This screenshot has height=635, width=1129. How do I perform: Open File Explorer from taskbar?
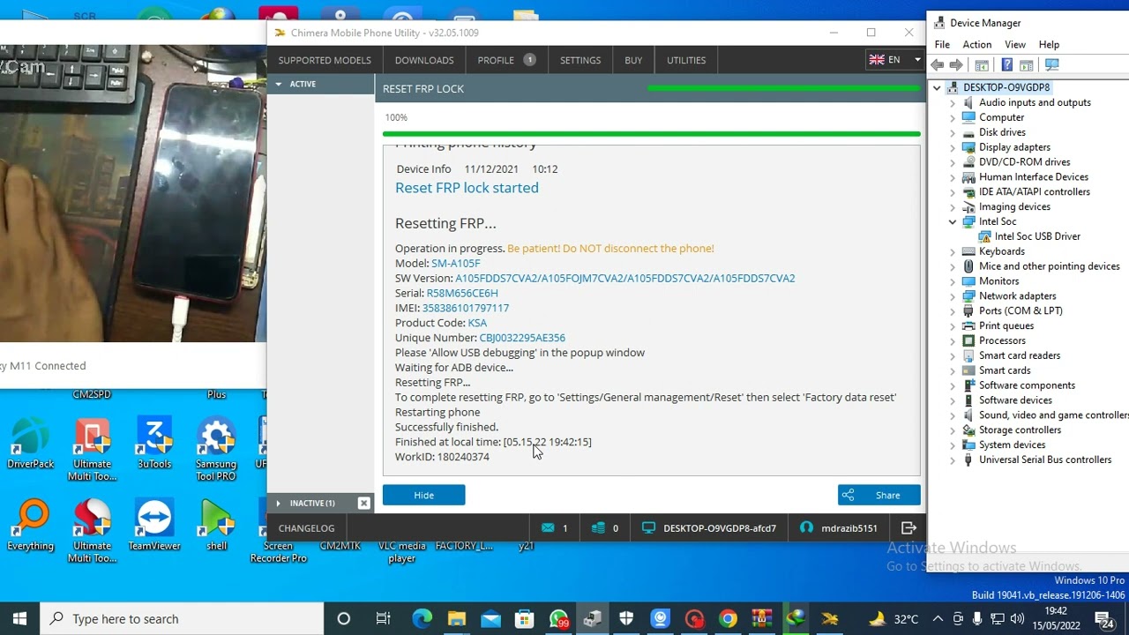click(x=456, y=618)
